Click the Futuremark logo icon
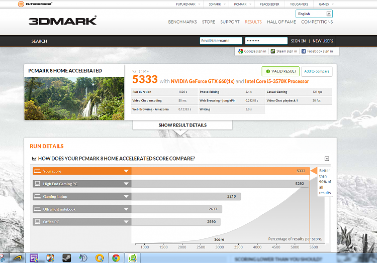Screen dimensions: 377x263 [21, 4]
